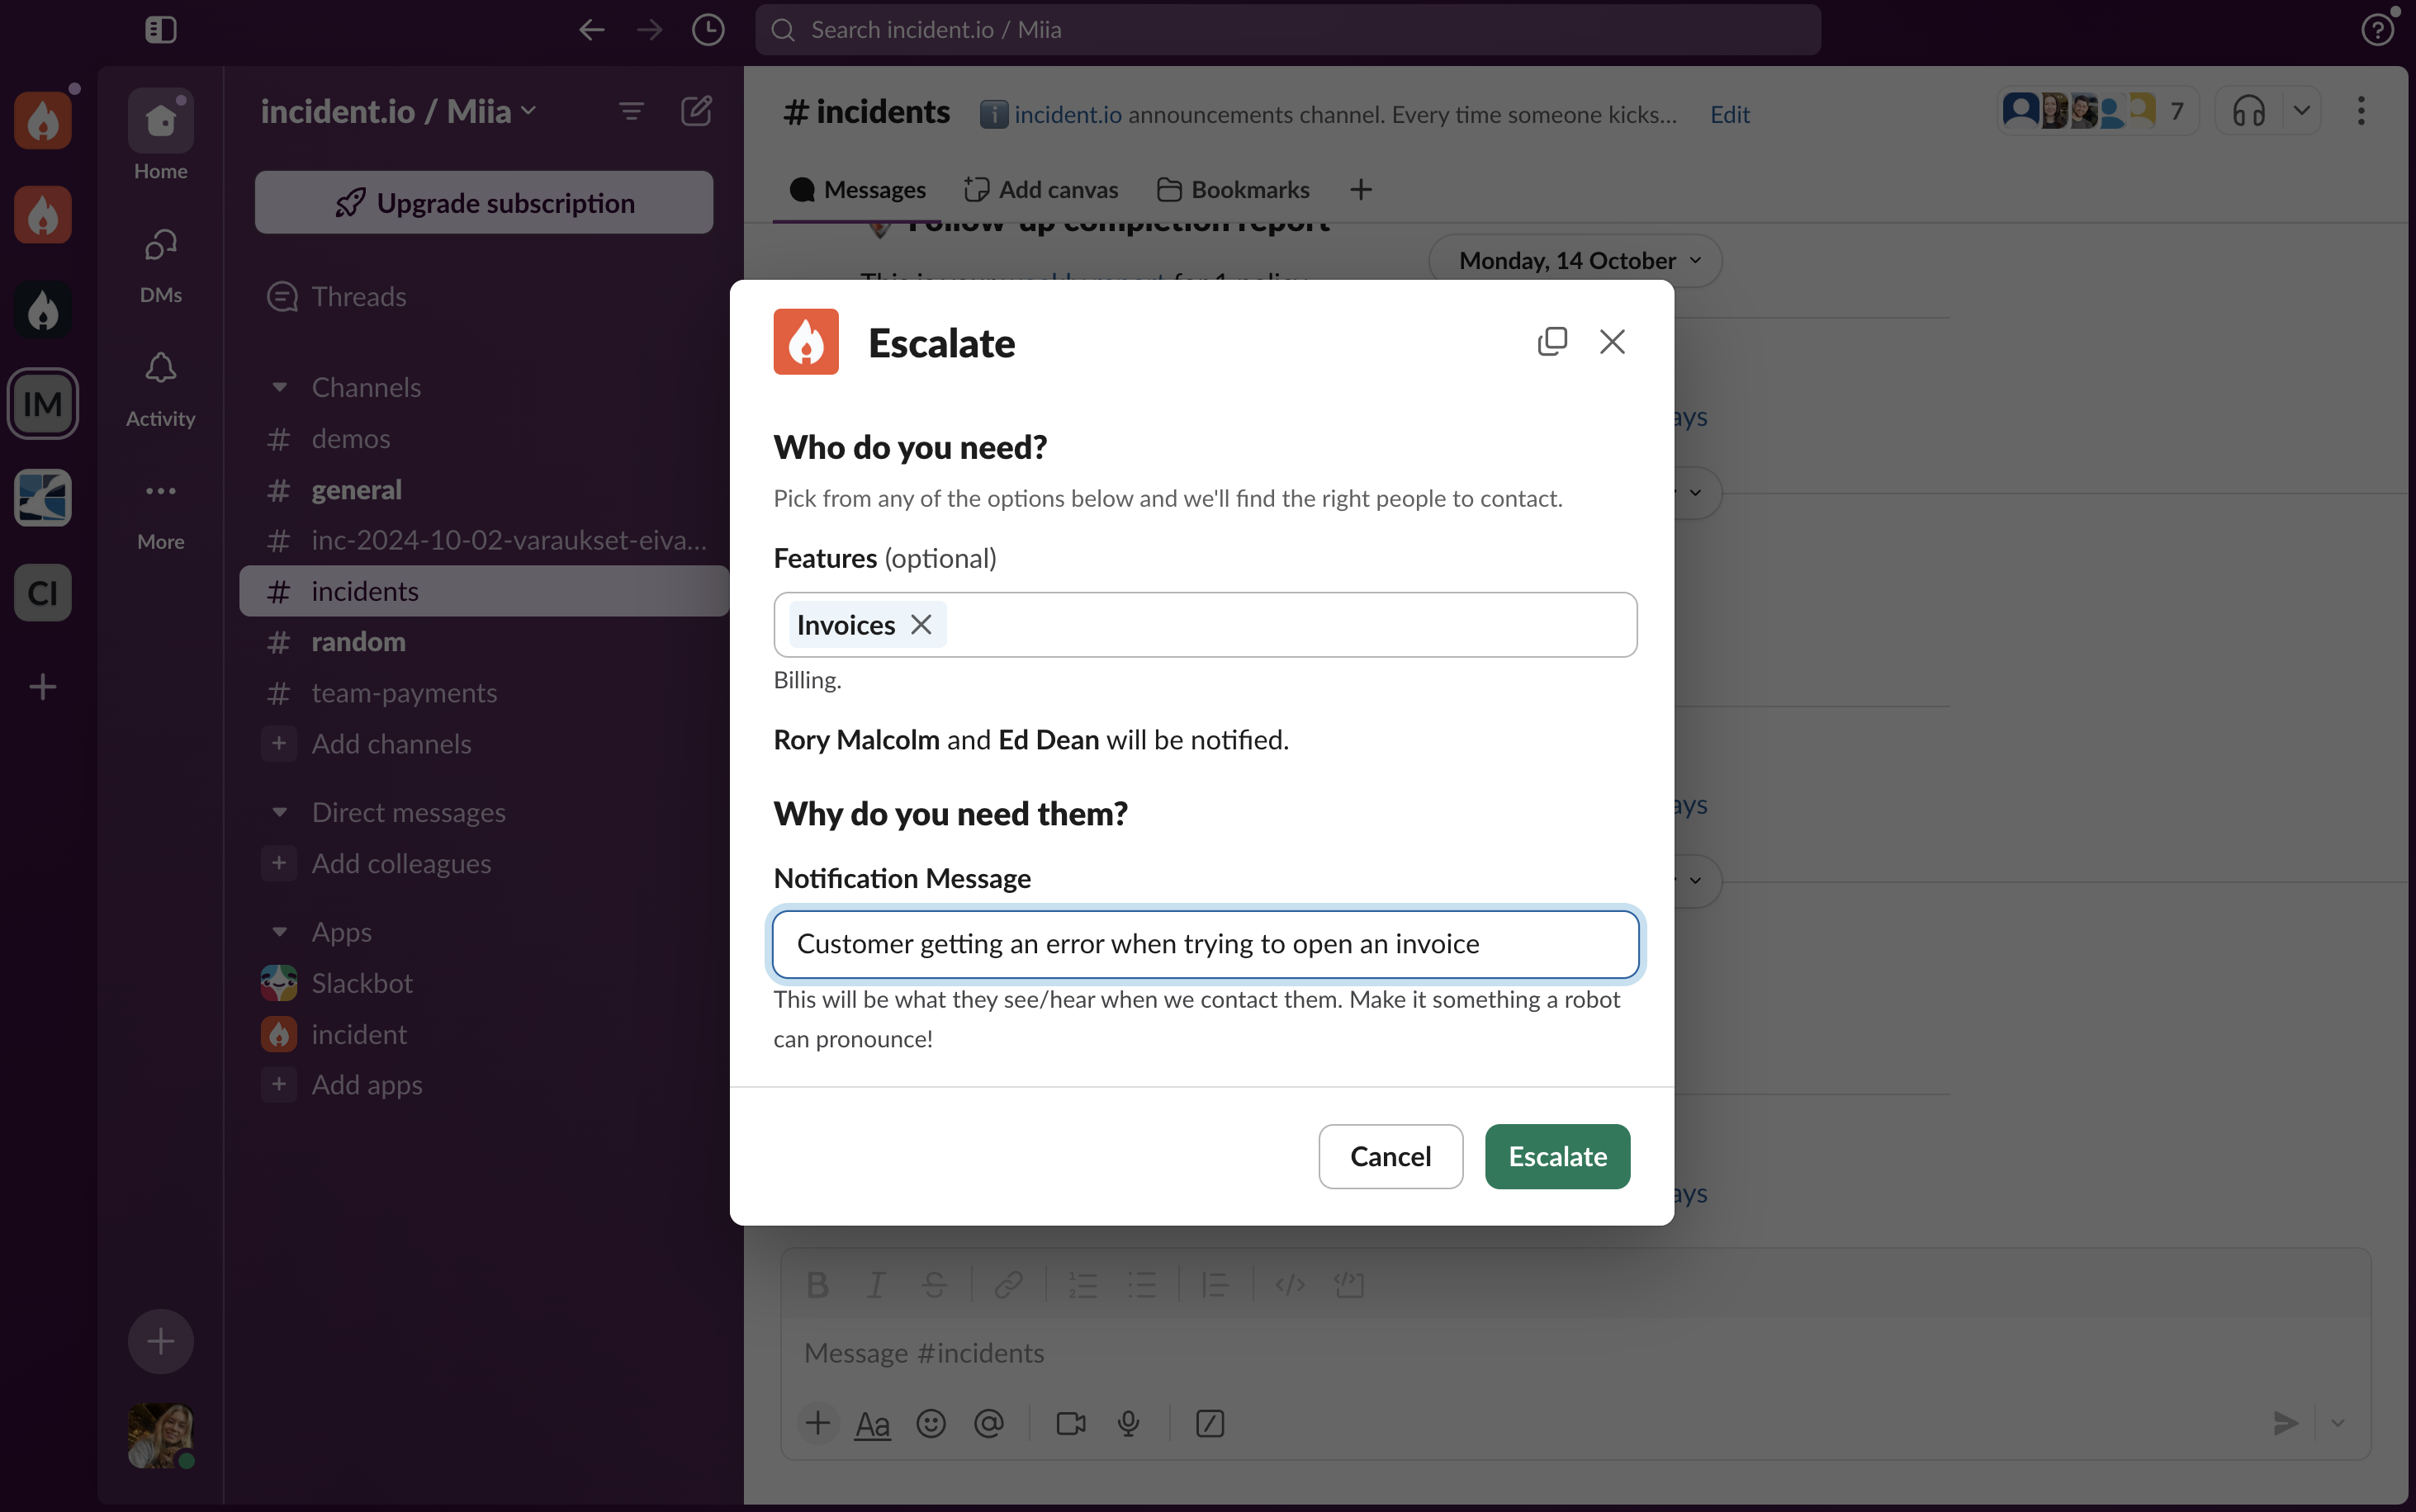Screen dimensions: 2416x1512
Task: Open the history clock icon
Action: click(x=708, y=30)
